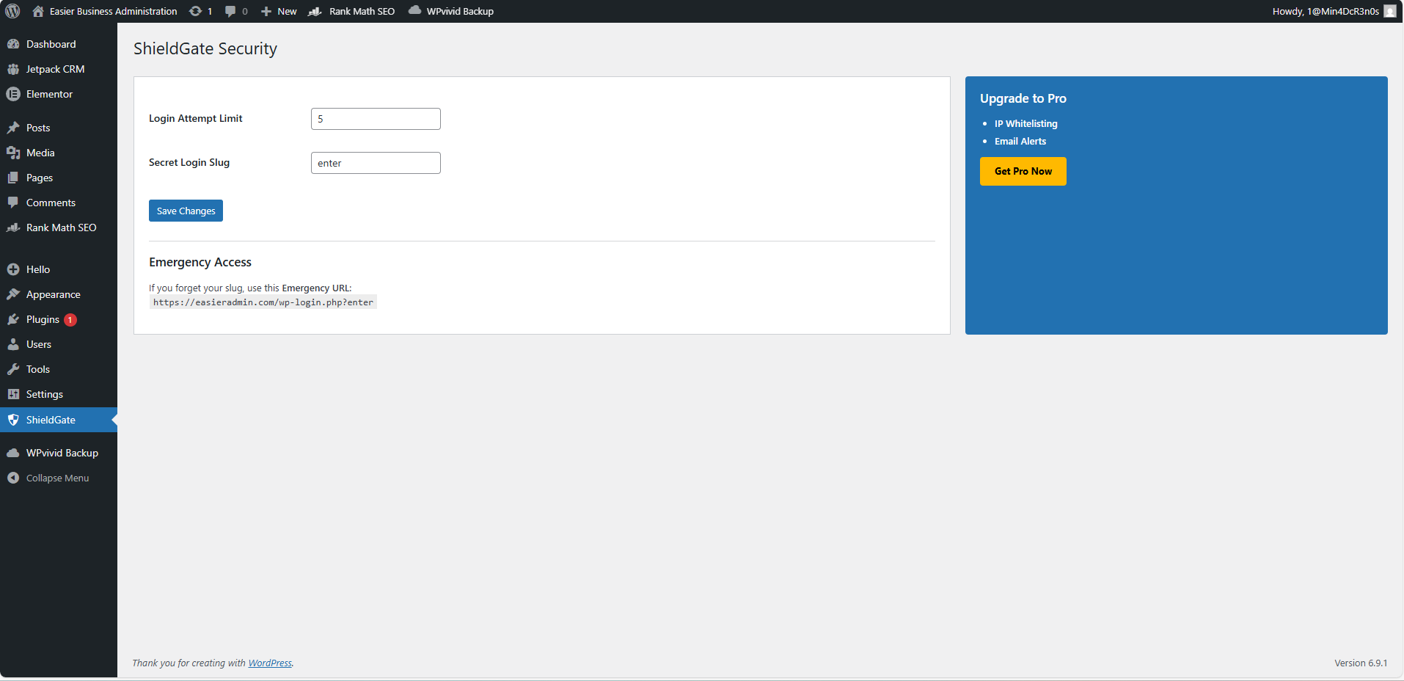1404x681 pixels.
Task: Open the site home icon for Easier Business Administration
Action: click(38, 11)
